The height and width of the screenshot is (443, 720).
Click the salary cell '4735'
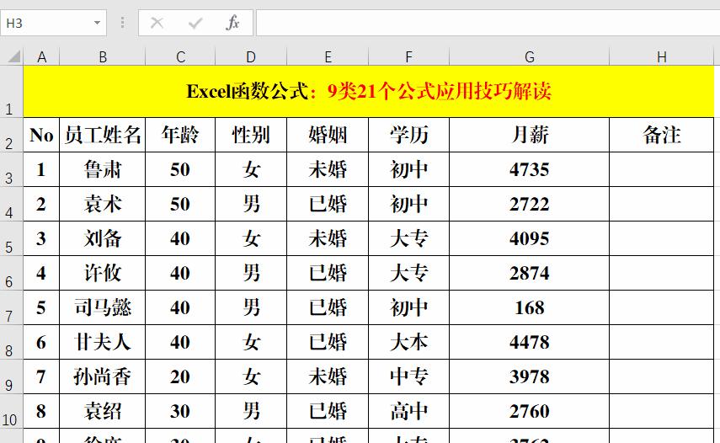[530, 169]
